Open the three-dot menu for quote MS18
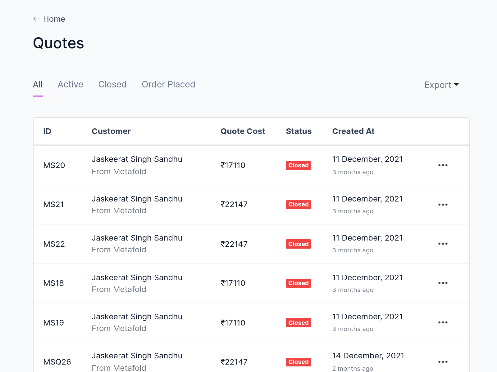The height and width of the screenshot is (372, 497). pos(443,283)
